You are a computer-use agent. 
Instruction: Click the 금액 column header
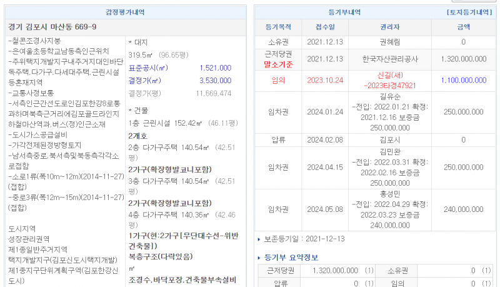click(463, 28)
